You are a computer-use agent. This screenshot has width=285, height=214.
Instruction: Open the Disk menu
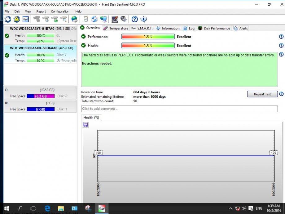pyautogui.click(x=17, y=11)
